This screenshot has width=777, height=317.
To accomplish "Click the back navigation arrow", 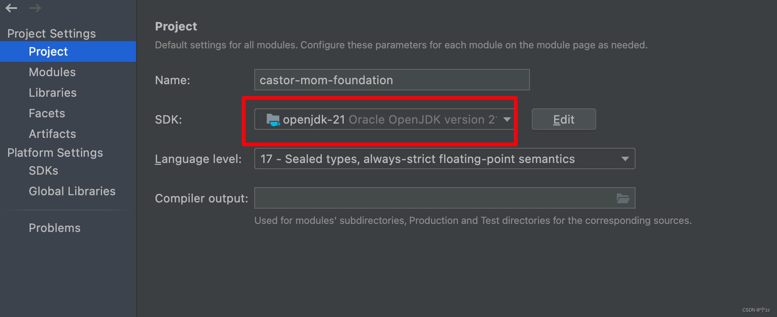I will pos(11,8).
